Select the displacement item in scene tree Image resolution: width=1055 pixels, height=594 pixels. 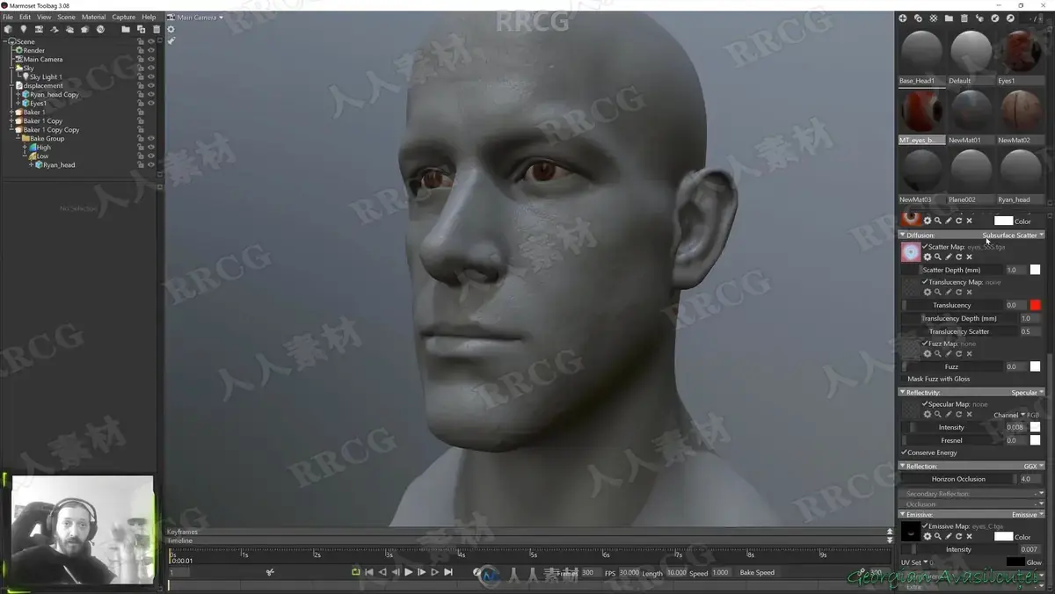point(43,85)
